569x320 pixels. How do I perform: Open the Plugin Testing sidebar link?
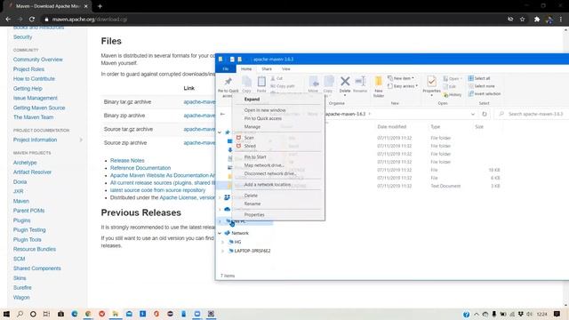29,230
